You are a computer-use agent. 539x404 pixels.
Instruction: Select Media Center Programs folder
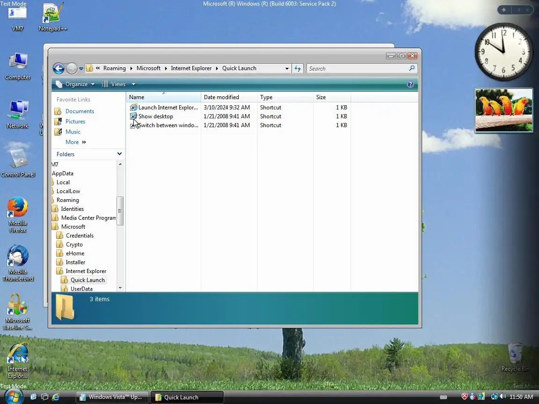point(88,218)
